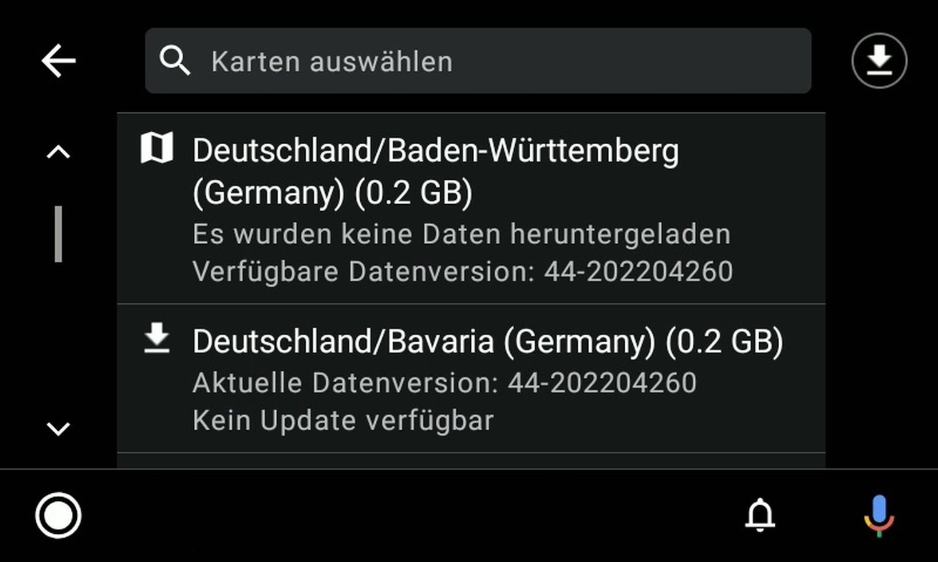
Task: Click "(Germany) (0.2 GB)" under Baden-Württemberg
Action: coord(332,192)
